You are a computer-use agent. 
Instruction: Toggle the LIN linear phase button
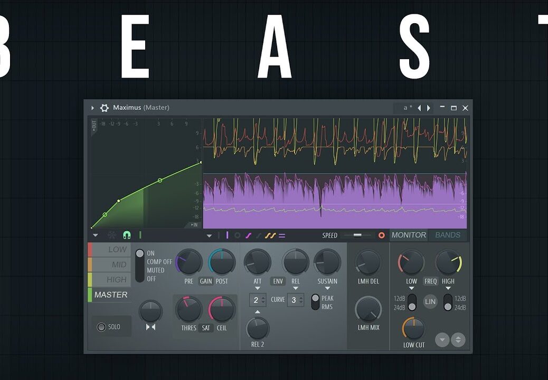tap(430, 302)
